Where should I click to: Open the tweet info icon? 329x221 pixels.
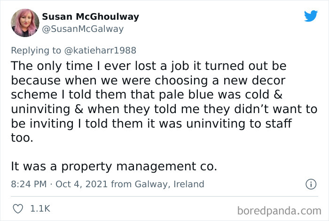(310, 184)
